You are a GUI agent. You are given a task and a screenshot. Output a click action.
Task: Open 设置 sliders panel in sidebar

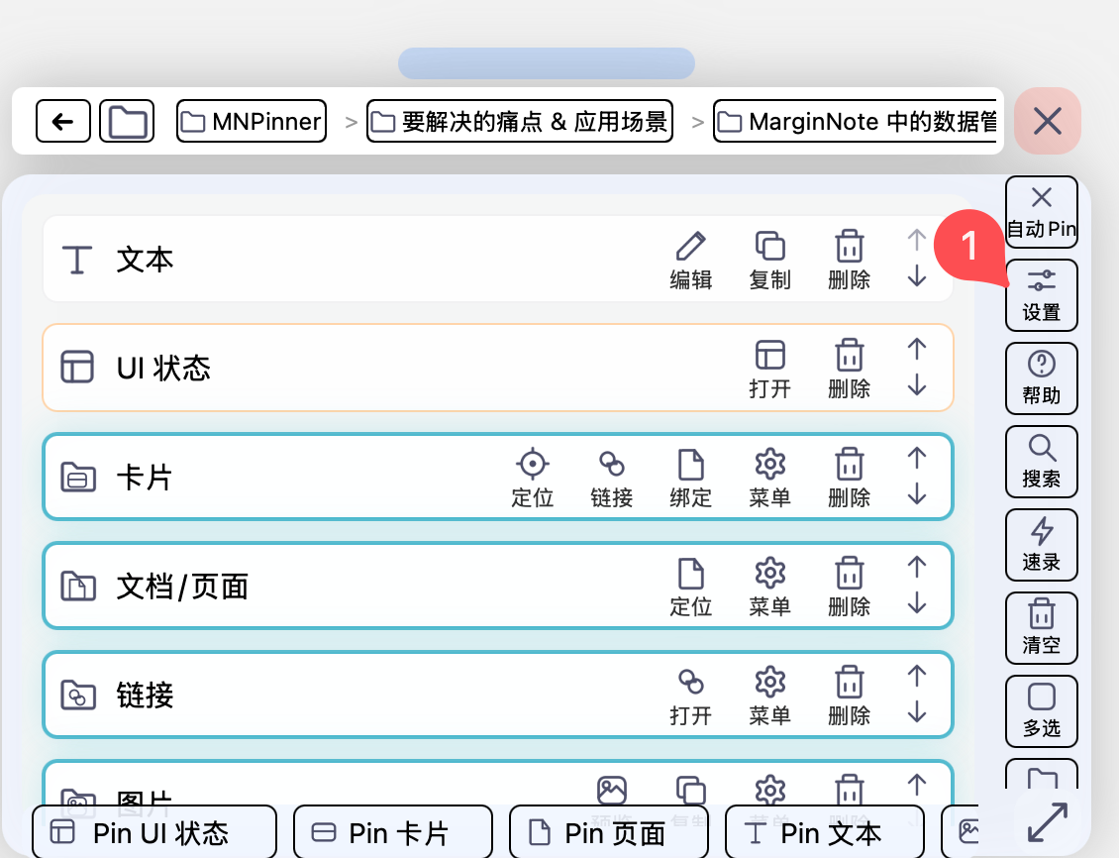(x=1041, y=294)
